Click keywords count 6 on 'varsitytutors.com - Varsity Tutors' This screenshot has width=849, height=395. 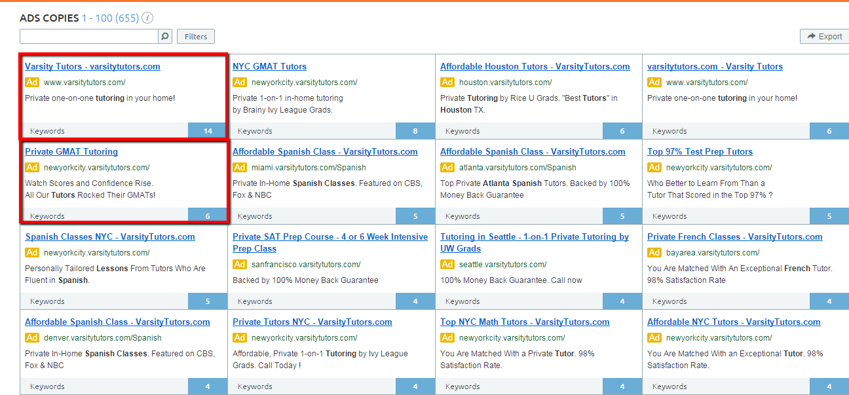coord(829,131)
